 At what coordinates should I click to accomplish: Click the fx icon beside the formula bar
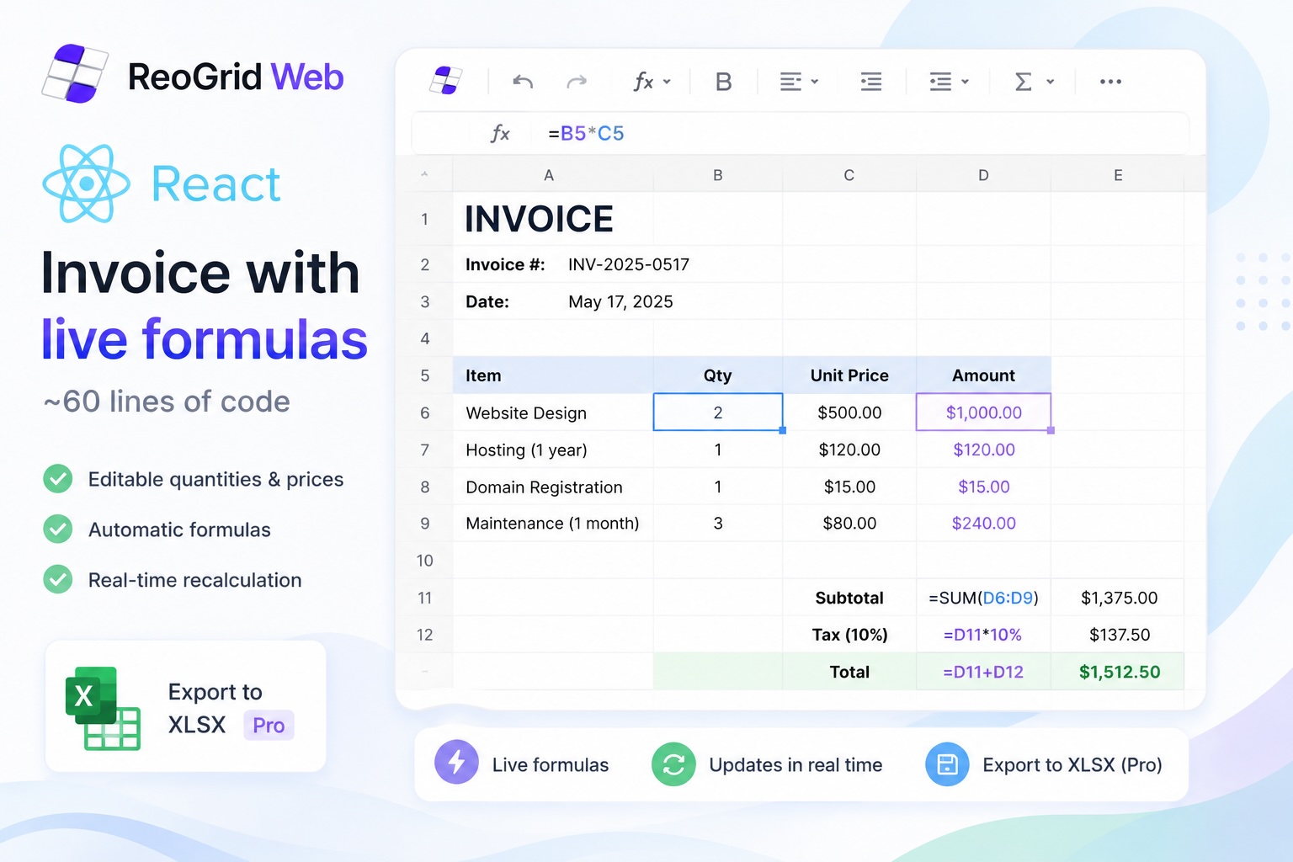pos(500,133)
